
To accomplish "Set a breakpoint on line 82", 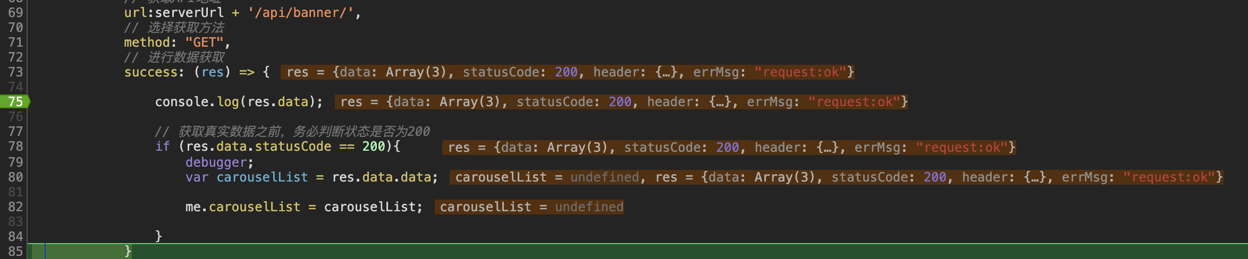I will 15,206.
